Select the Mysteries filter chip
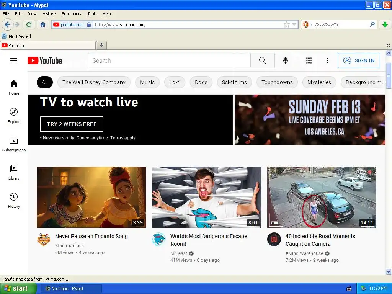 click(319, 82)
